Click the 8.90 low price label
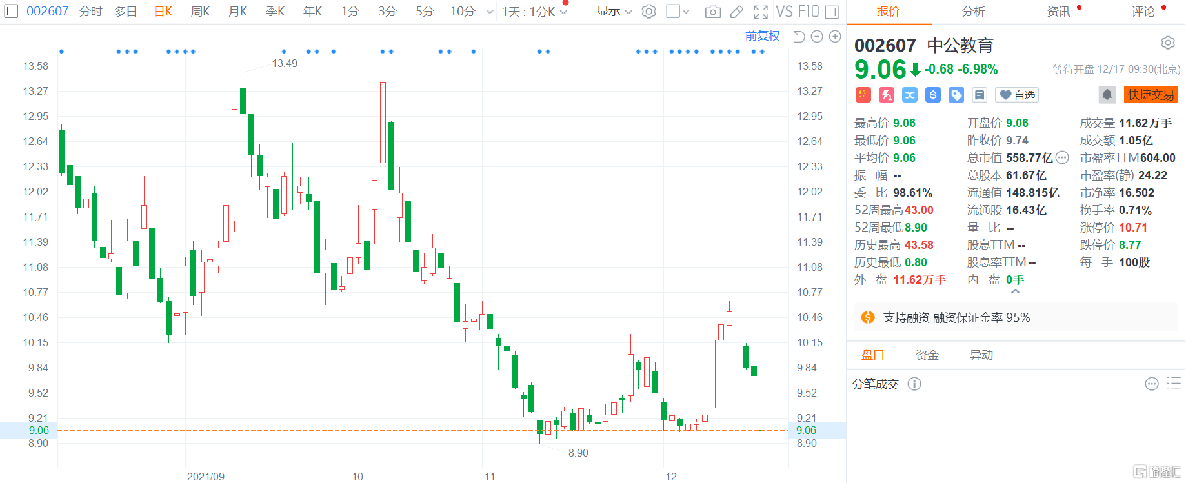 [x=578, y=453]
